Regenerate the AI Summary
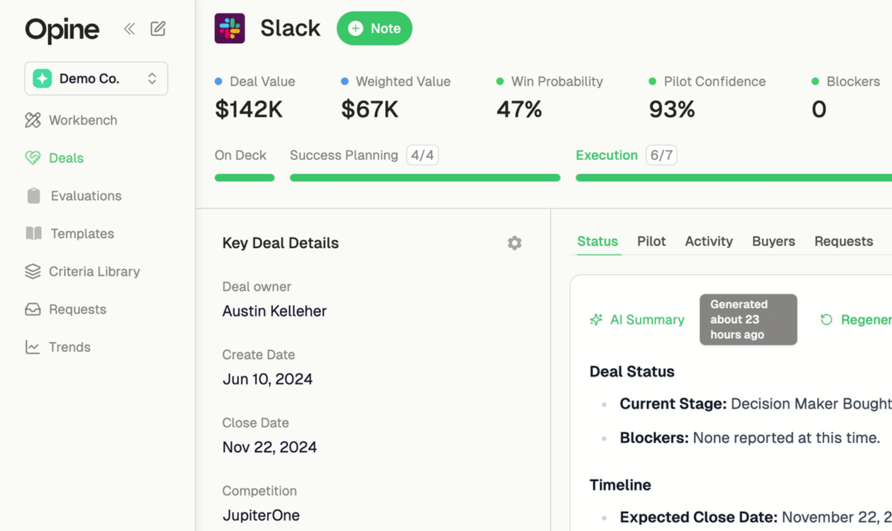 click(x=856, y=320)
